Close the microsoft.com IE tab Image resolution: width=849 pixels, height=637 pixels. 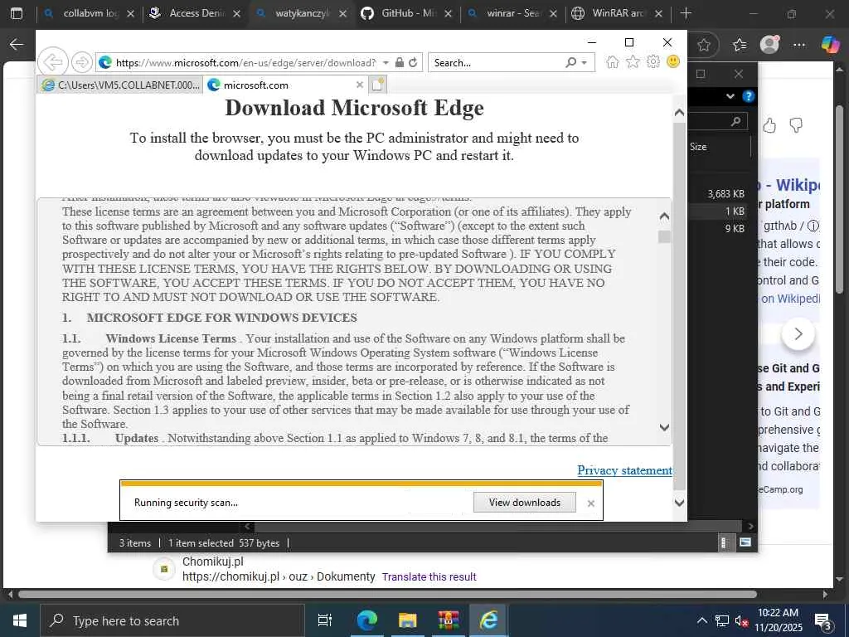tap(360, 85)
